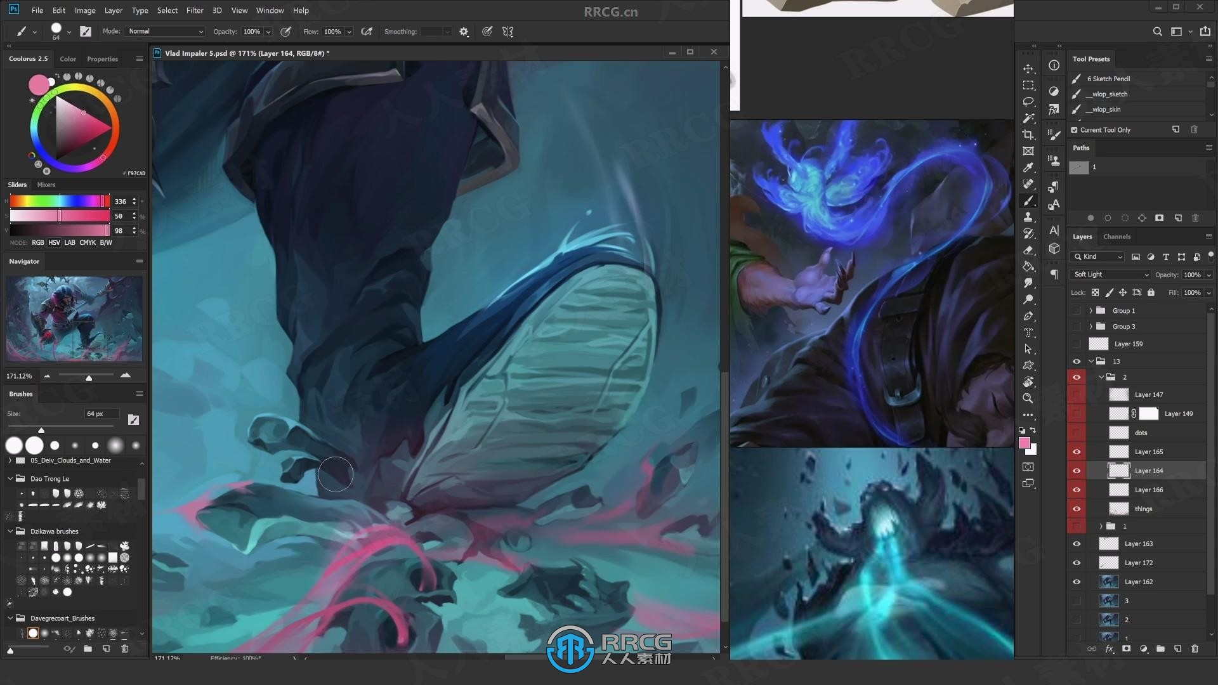1218x685 pixels.
Task: Hide Layer 163
Action: [x=1077, y=544]
